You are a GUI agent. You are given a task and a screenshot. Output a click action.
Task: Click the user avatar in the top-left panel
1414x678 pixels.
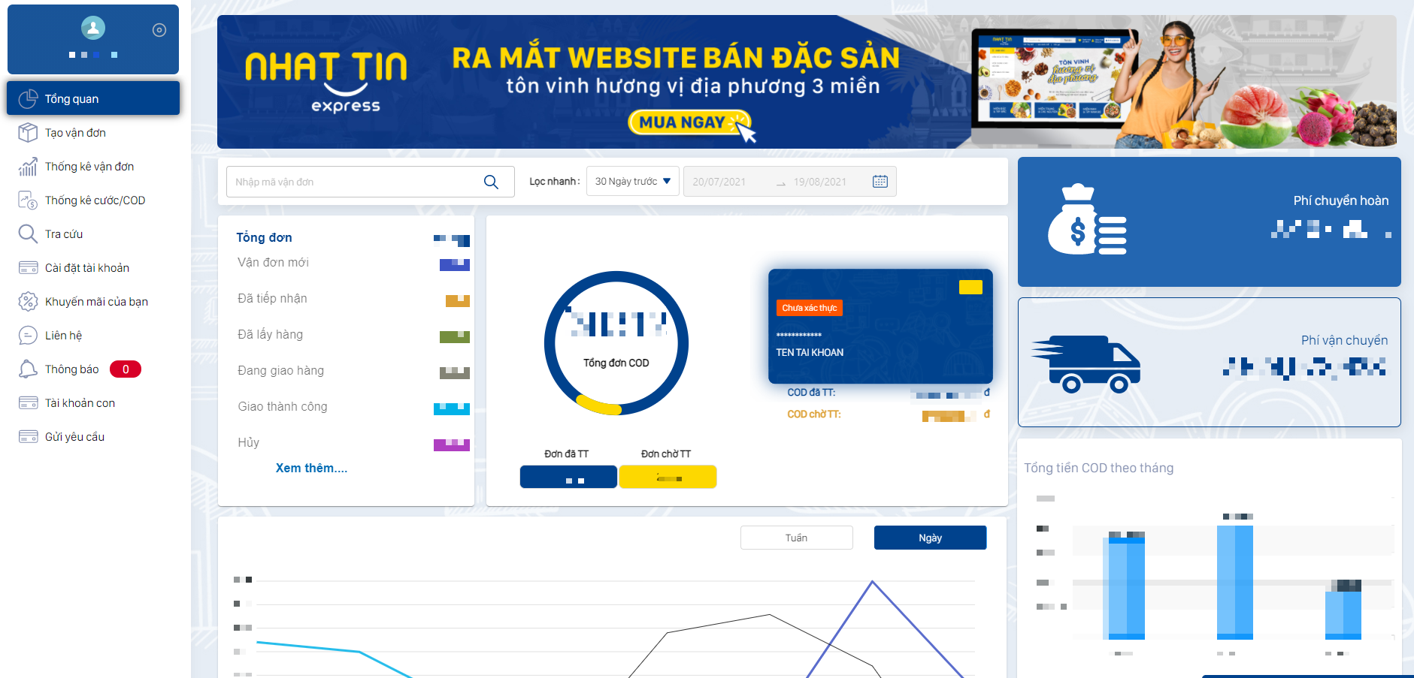tap(92, 29)
